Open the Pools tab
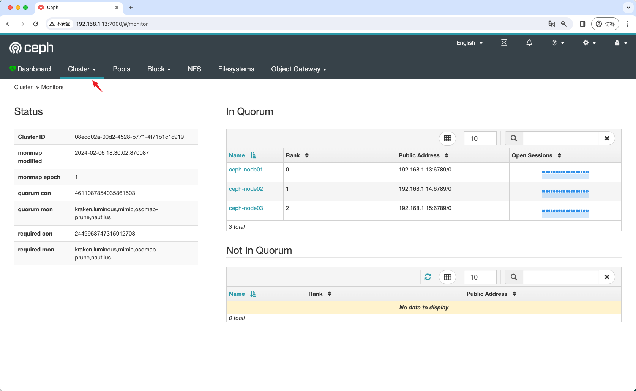This screenshot has height=391, width=636. pyautogui.click(x=122, y=69)
